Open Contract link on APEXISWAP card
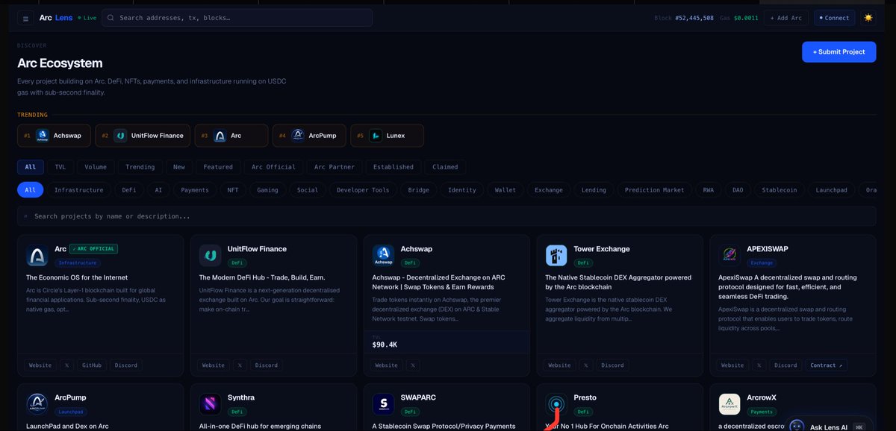Viewport: 896px width, 431px height. click(827, 365)
